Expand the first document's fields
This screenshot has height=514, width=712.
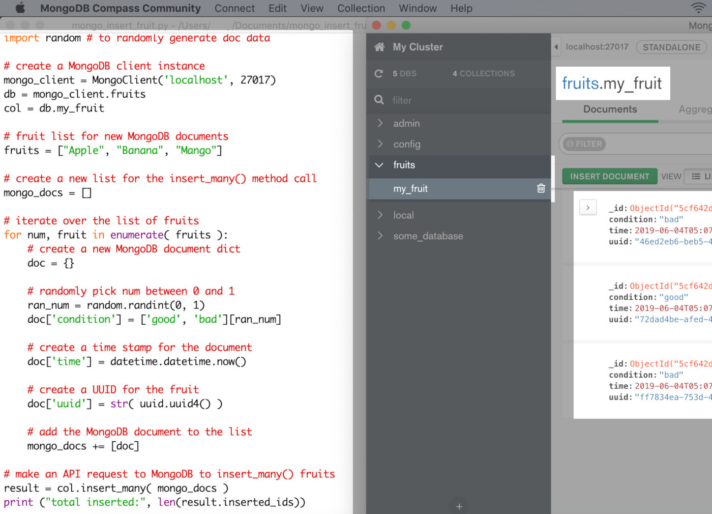pos(588,207)
